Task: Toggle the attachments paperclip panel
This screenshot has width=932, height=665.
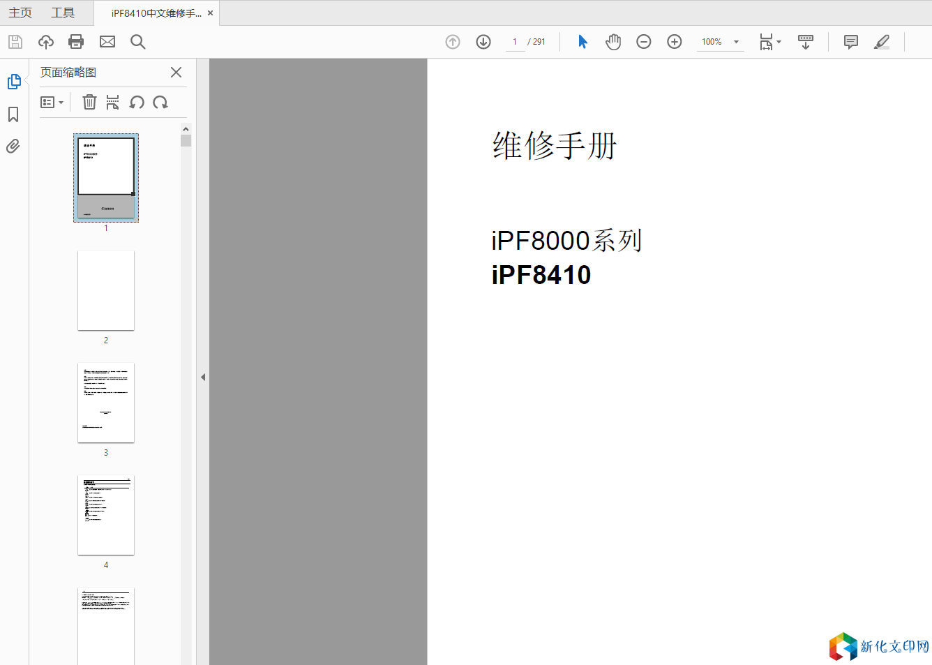Action: coord(13,147)
